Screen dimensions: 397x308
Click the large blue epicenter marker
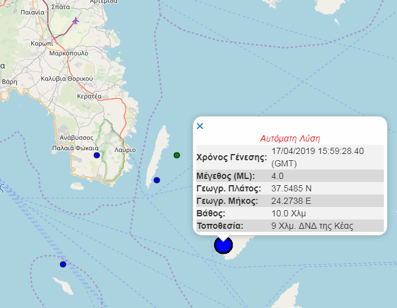223,244
